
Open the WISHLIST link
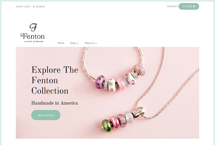pos(172,6)
